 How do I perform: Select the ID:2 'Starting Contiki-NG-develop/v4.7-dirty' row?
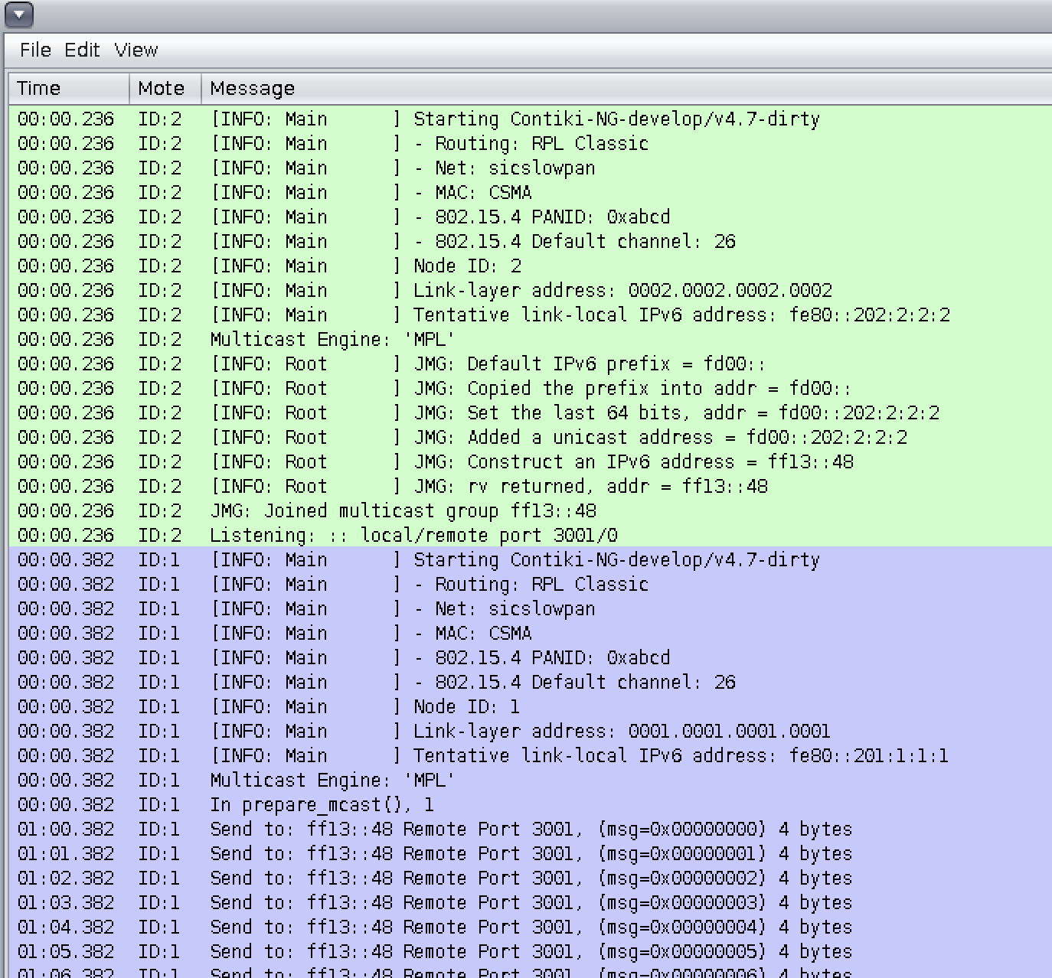pos(531,119)
